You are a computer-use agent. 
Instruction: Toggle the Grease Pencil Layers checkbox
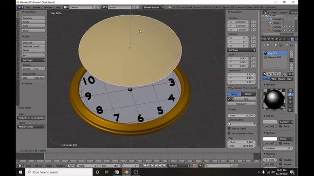[232, 88]
